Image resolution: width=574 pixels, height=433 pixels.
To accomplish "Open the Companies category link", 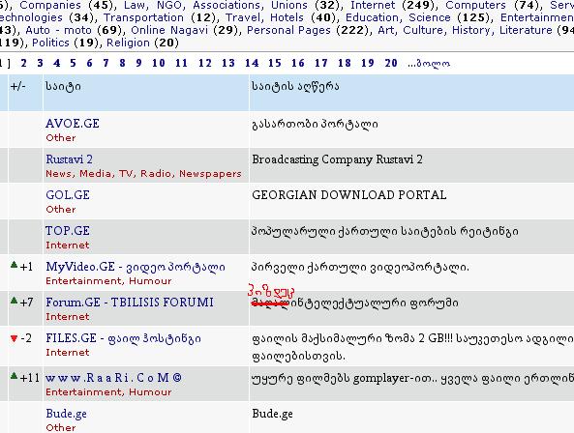I will 50,5.
